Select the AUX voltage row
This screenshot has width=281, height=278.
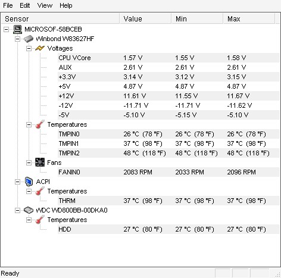(168, 67)
